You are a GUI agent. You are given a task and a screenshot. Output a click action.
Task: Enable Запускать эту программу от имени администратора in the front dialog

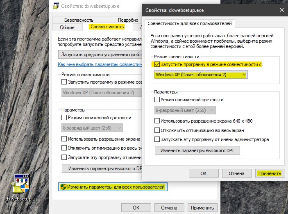click(x=157, y=139)
